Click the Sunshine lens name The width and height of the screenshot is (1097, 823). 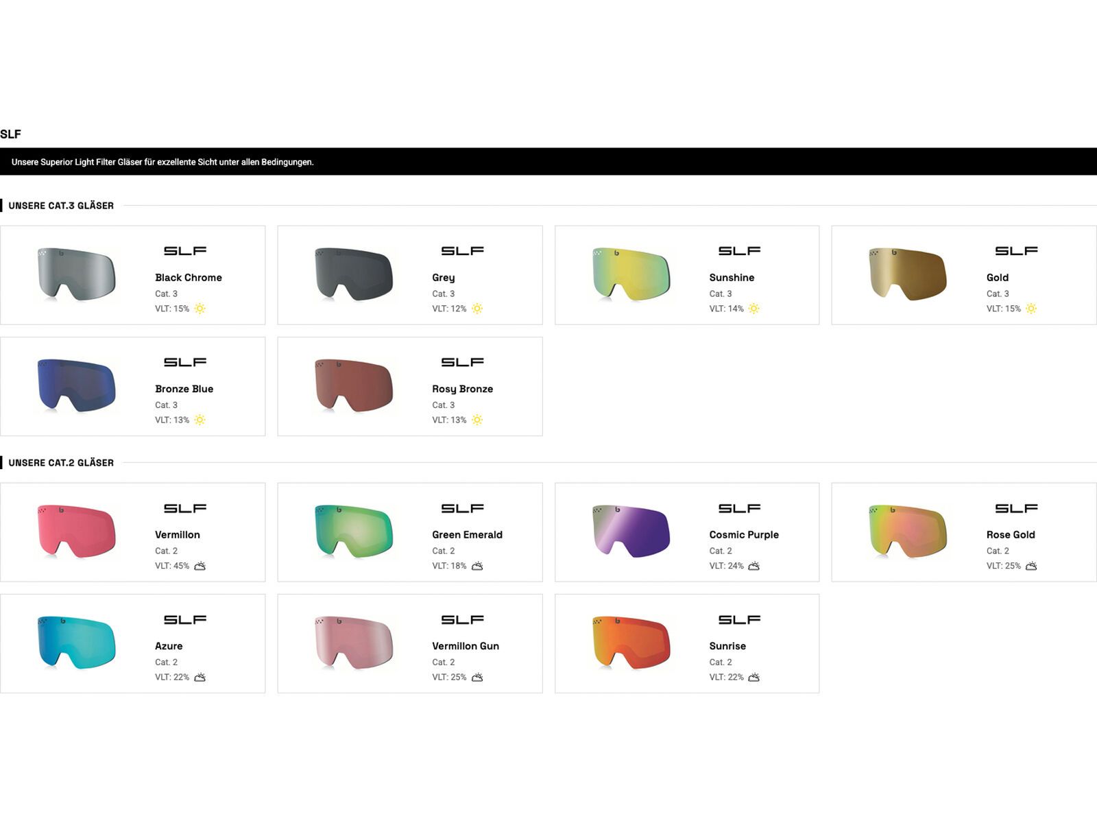(732, 278)
